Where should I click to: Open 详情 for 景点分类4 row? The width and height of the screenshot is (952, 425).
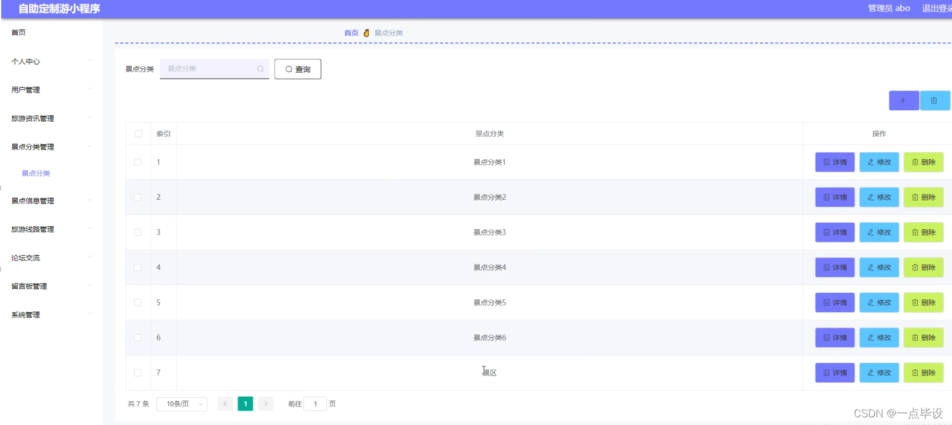(x=834, y=267)
